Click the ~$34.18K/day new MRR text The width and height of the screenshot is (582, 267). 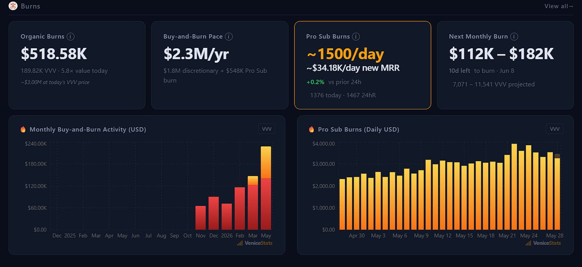coord(353,68)
